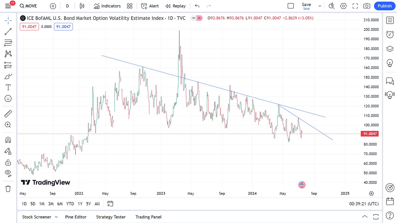Toggle lock all drawings
This screenshot has height=223, width=397.
click(x=8, y=162)
